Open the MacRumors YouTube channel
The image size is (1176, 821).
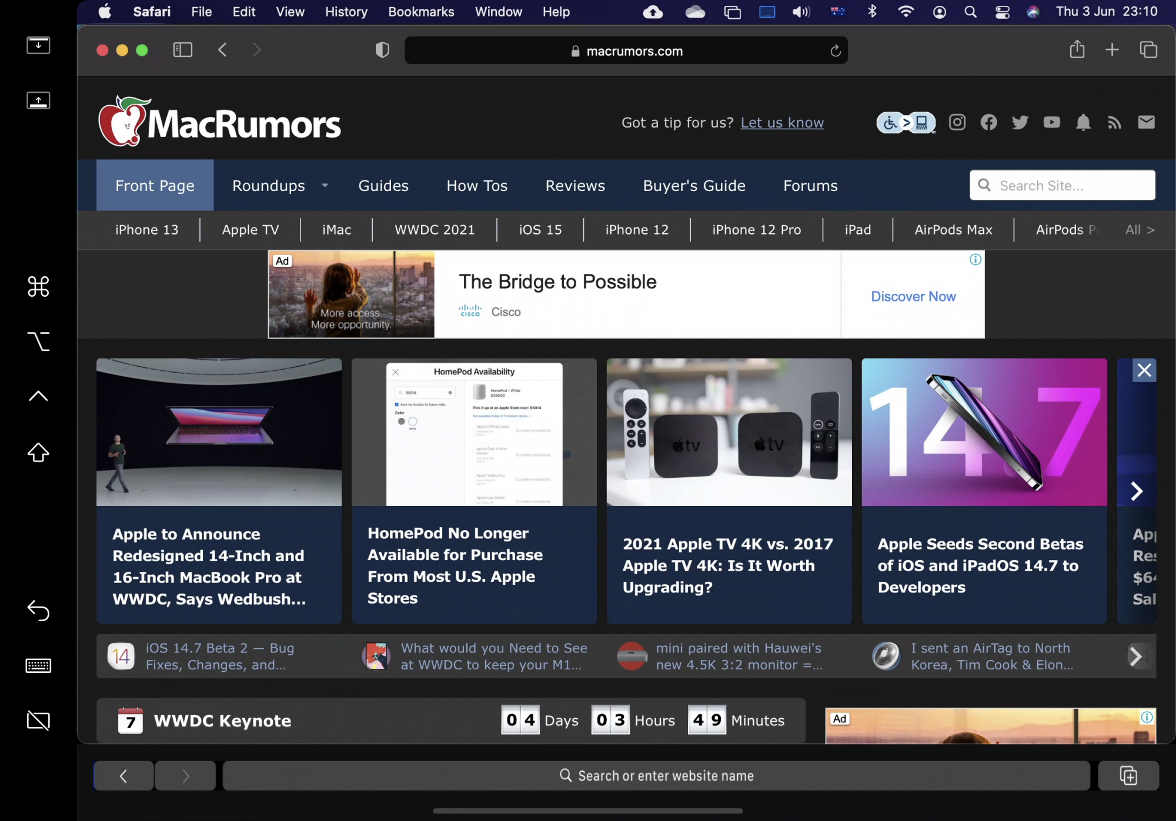[x=1051, y=122]
